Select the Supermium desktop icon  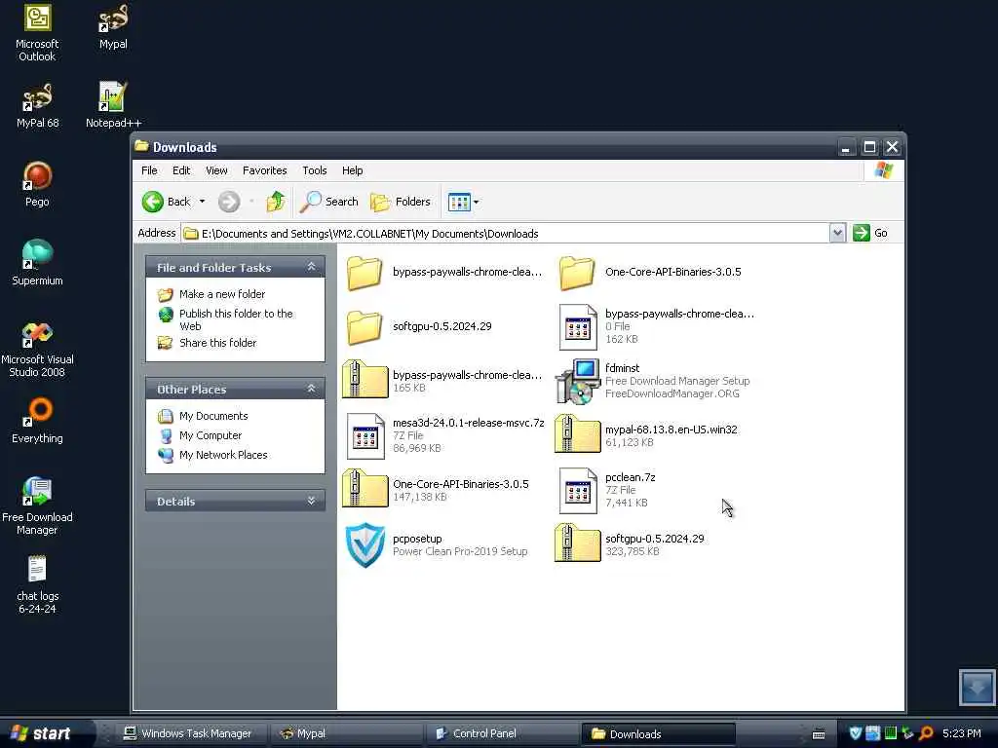pos(37,263)
